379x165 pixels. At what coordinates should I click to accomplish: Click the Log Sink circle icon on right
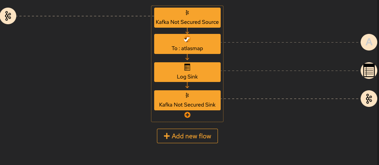click(369, 71)
